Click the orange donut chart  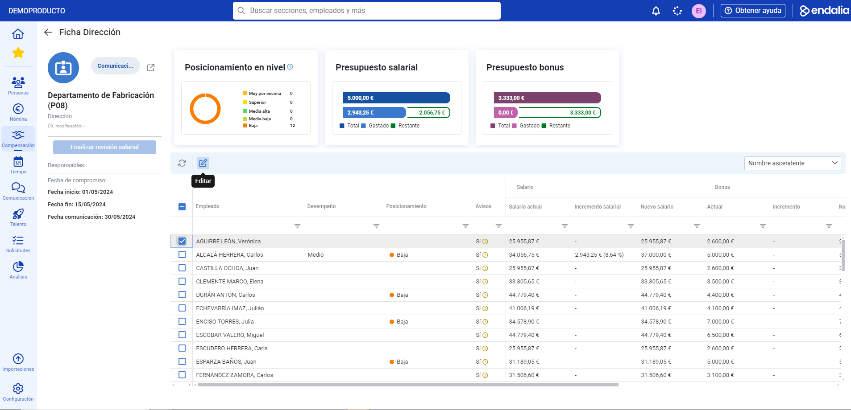(205, 108)
